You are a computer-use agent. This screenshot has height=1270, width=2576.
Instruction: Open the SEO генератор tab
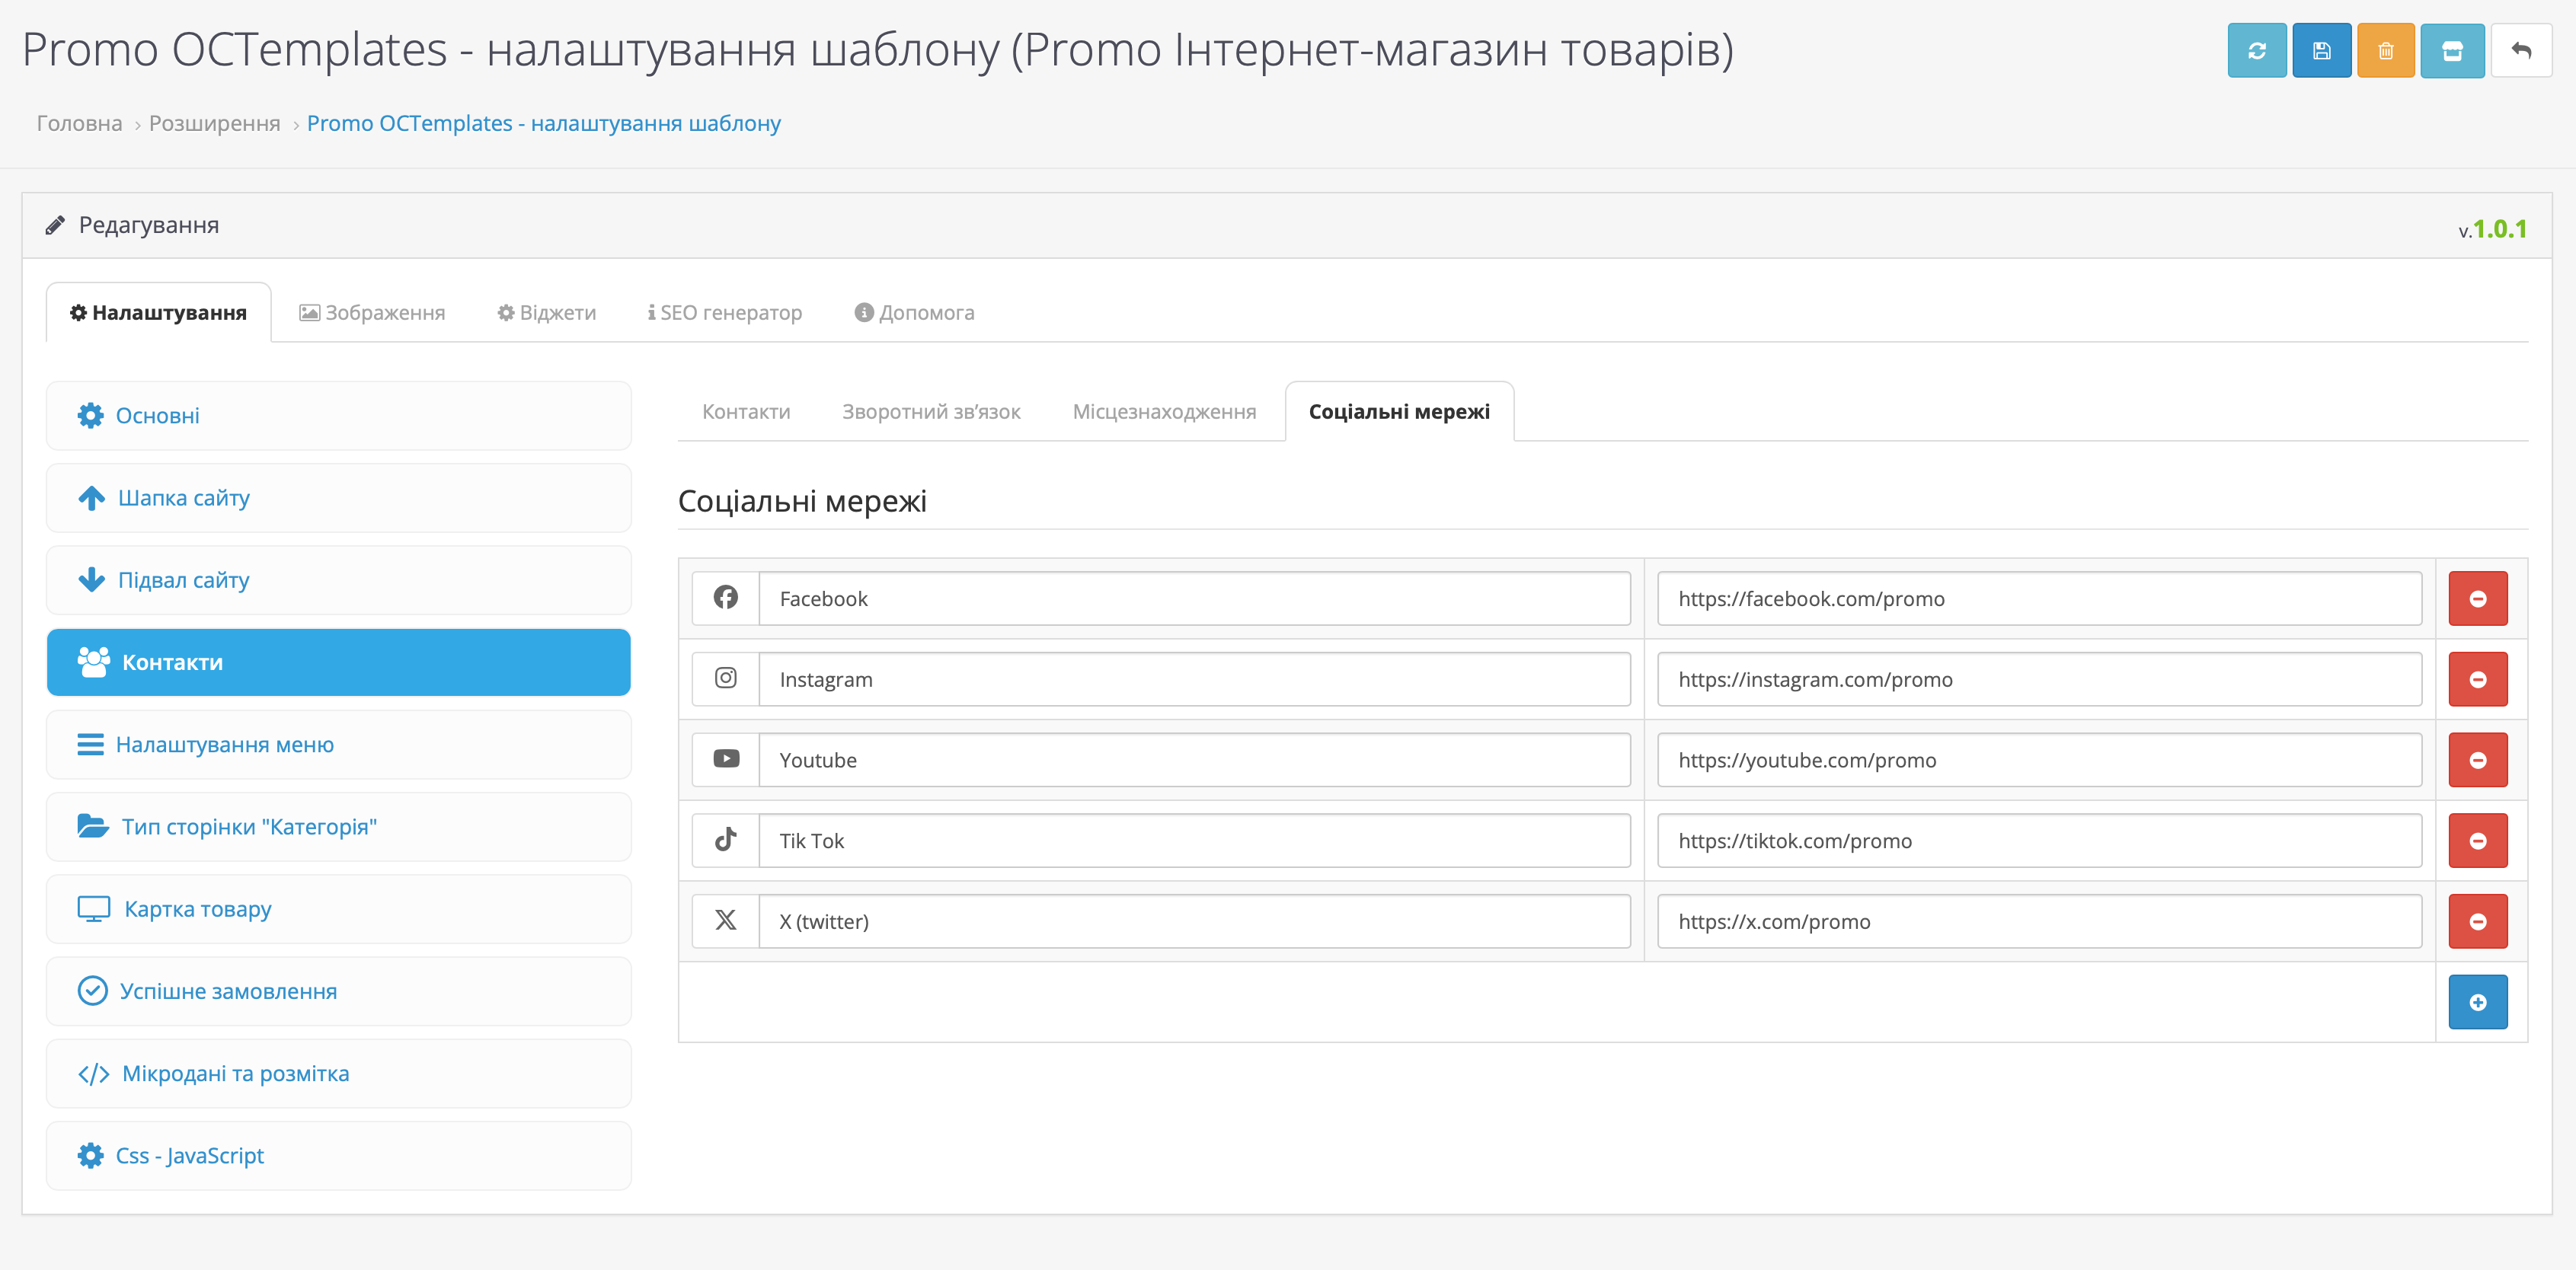pyautogui.click(x=725, y=313)
